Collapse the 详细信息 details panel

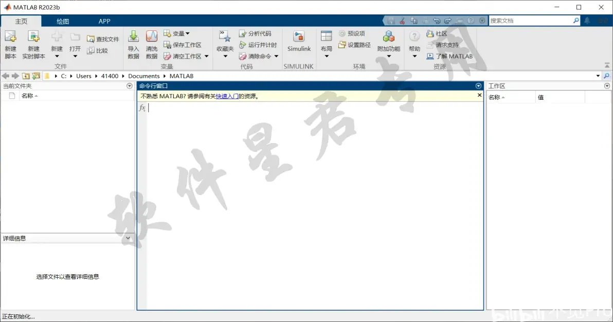pos(128,238)
